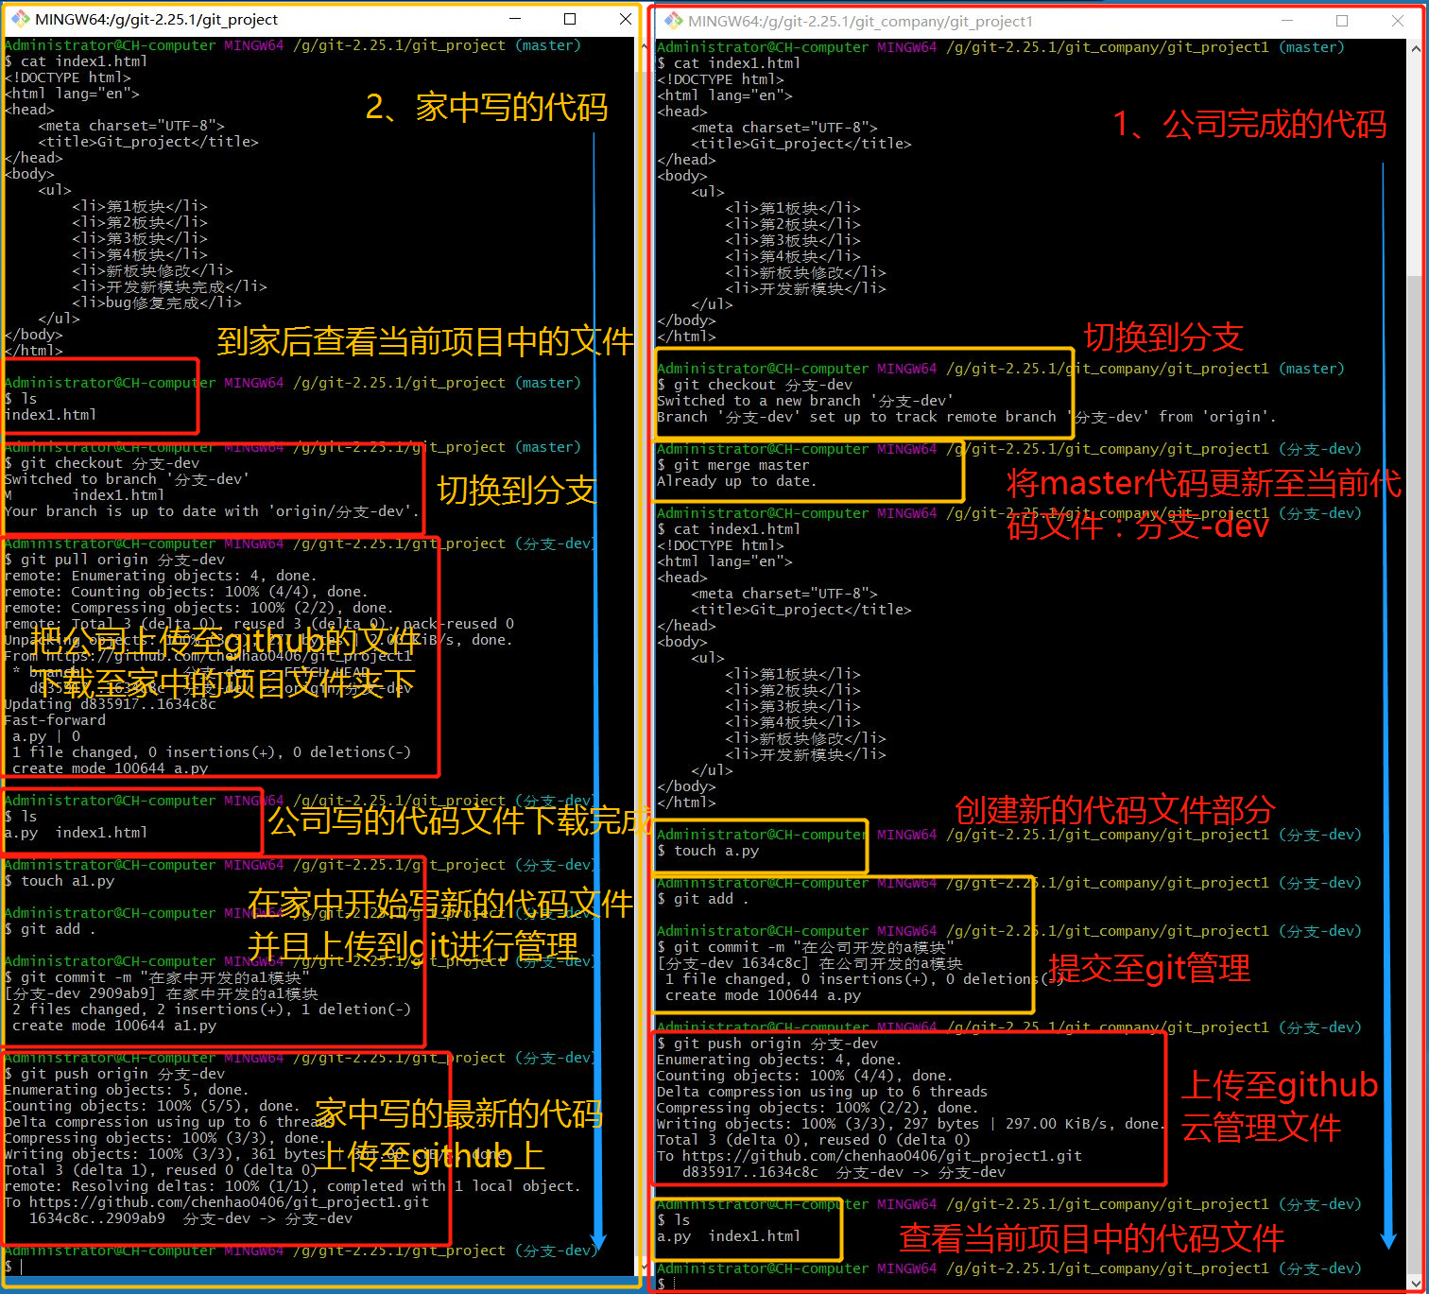Click '<meta charset="UTF-8">' in git_project window

pyautogui.click(x=131, y=126)
